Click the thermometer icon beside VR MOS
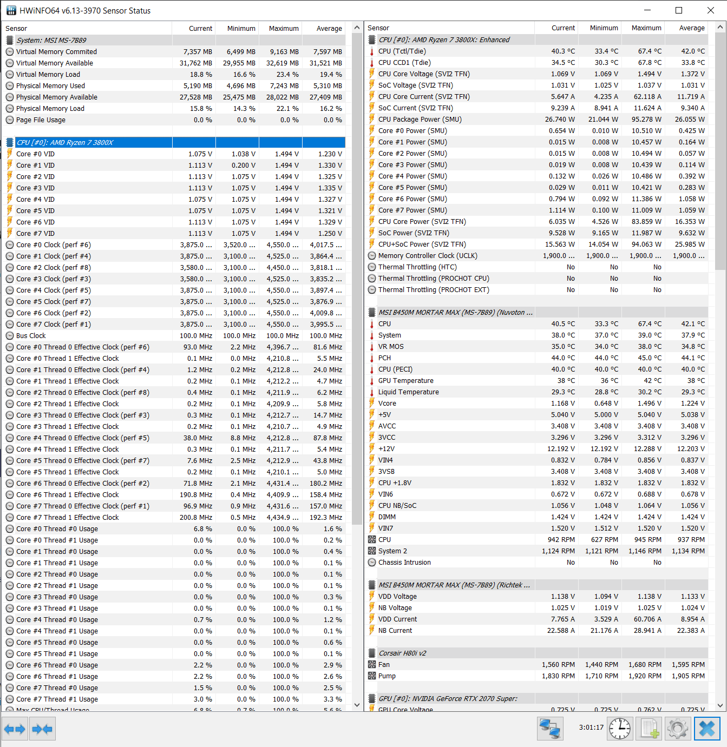 372,347
